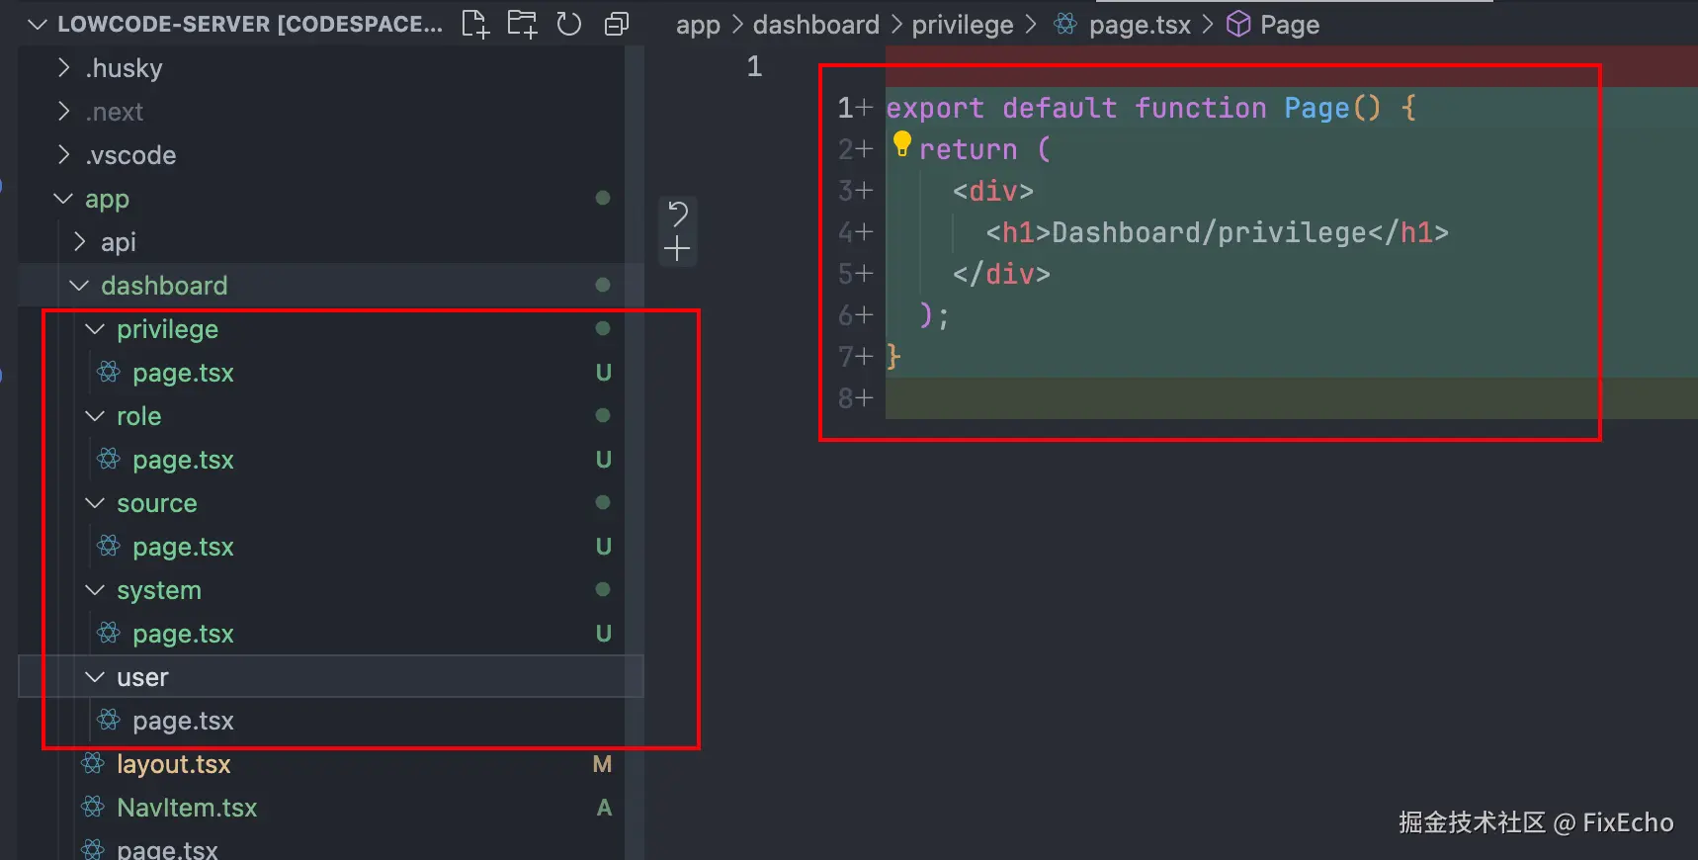This screenshot has height=860, width=1698.
Task: Click the 'return' keyword in the editor
Action: [969, 149]
